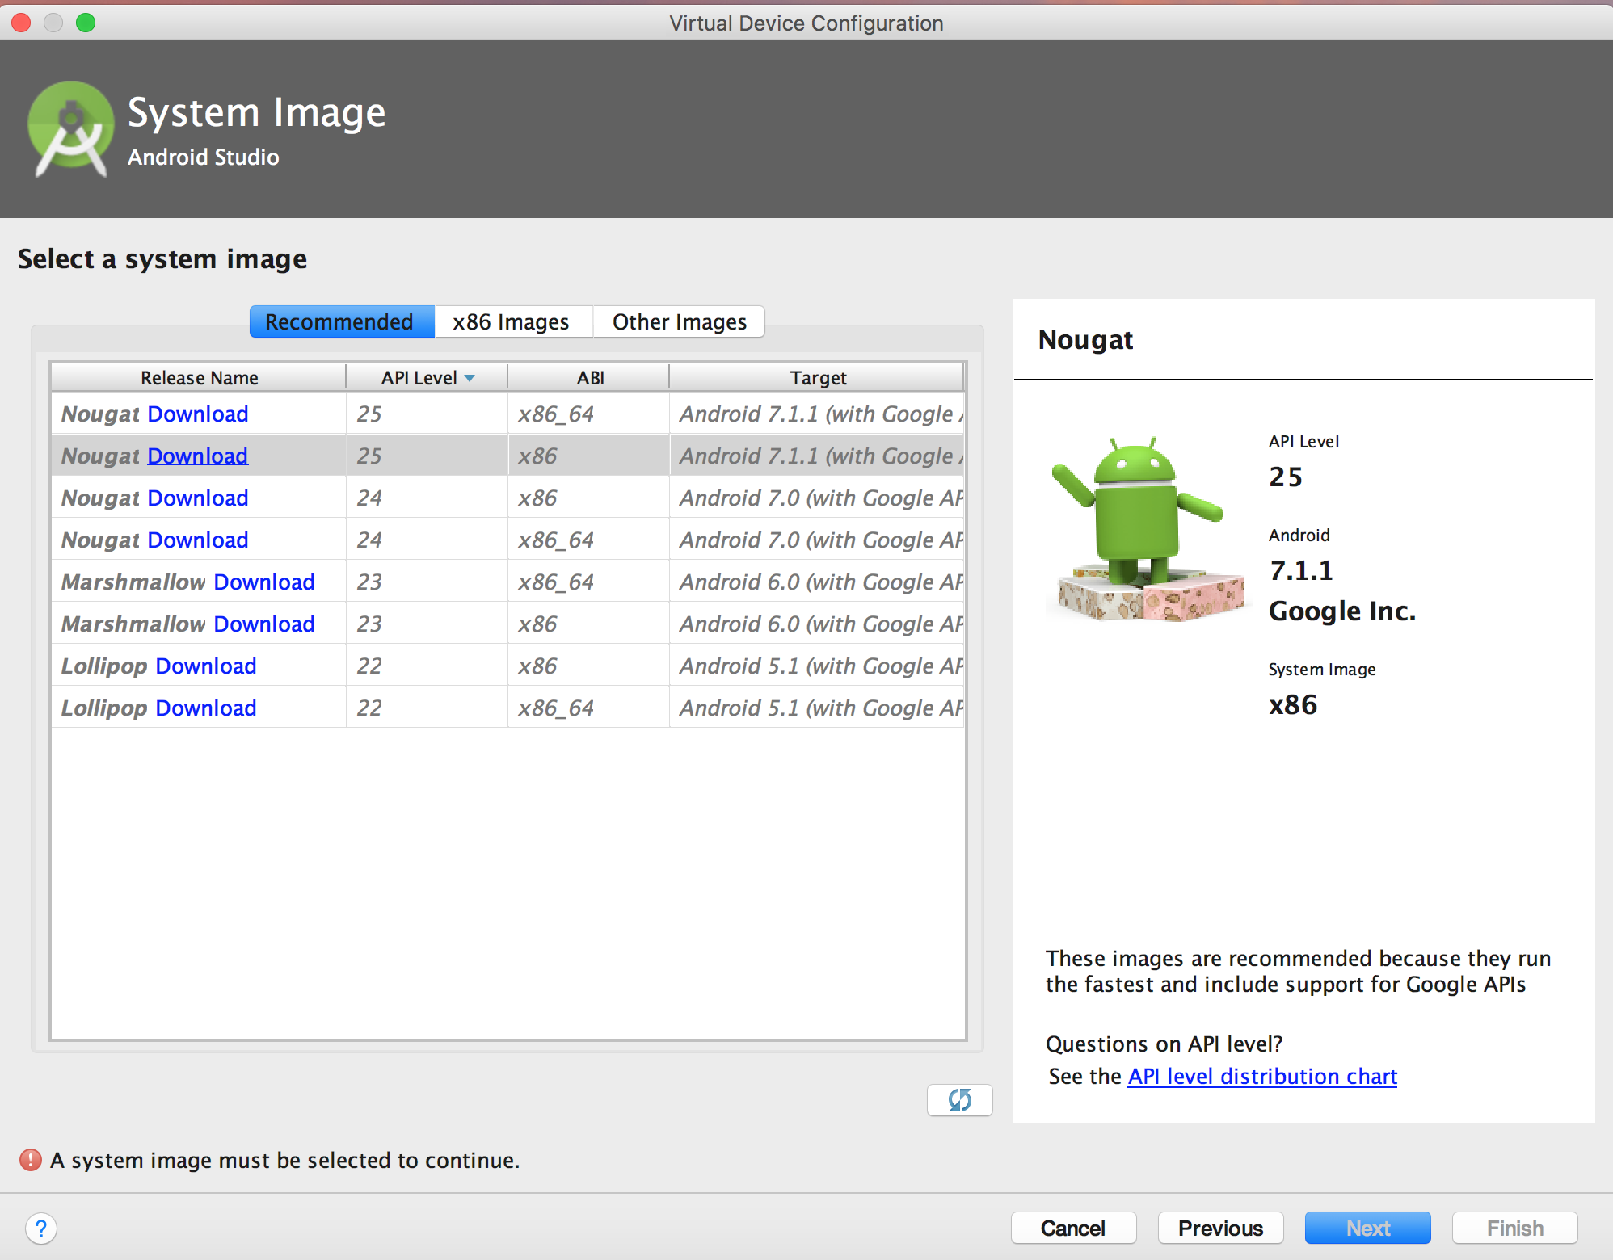Select Android 5.1 target in Lollipop x86_64 row
Screen dimensions: 1613x1260
click(x=817, y=708)
